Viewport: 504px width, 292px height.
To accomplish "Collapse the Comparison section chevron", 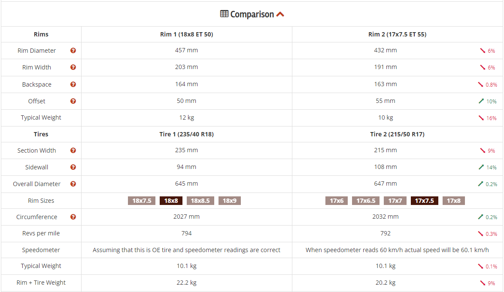I will click(x=280, y=14).
